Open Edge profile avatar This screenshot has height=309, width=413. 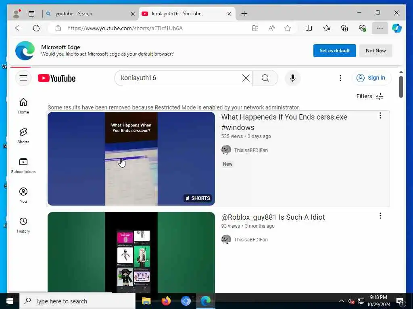[17, 14]
